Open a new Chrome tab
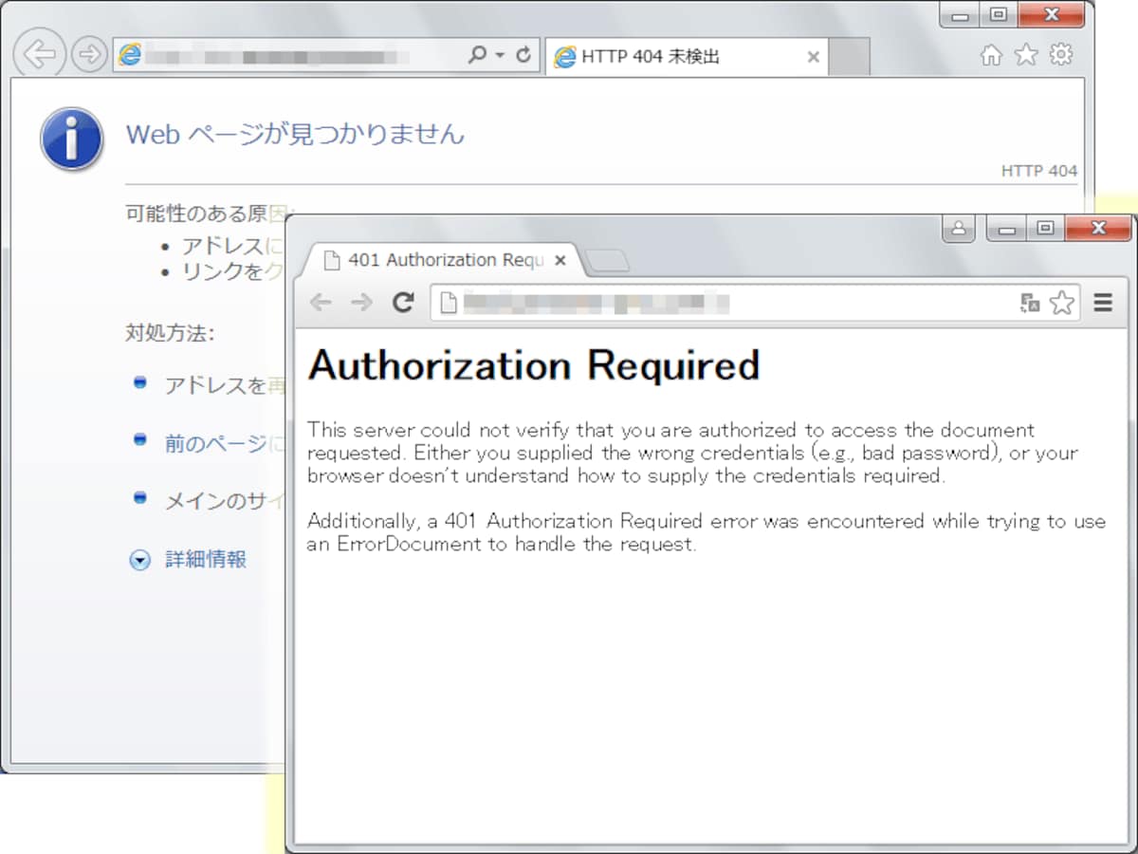Viewport: 1138px width, 854px height. (606, 261)
